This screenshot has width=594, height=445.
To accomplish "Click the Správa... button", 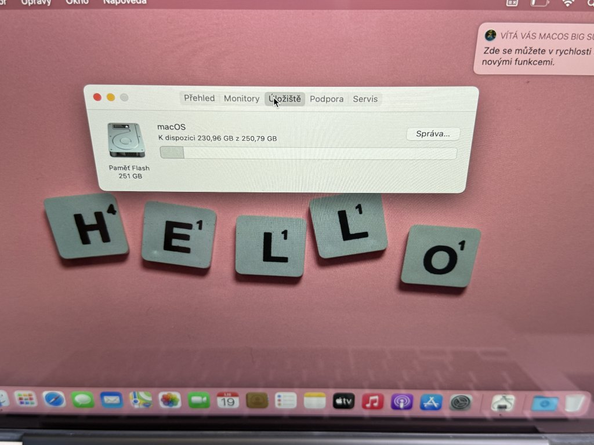I will (x=433, y=134).
